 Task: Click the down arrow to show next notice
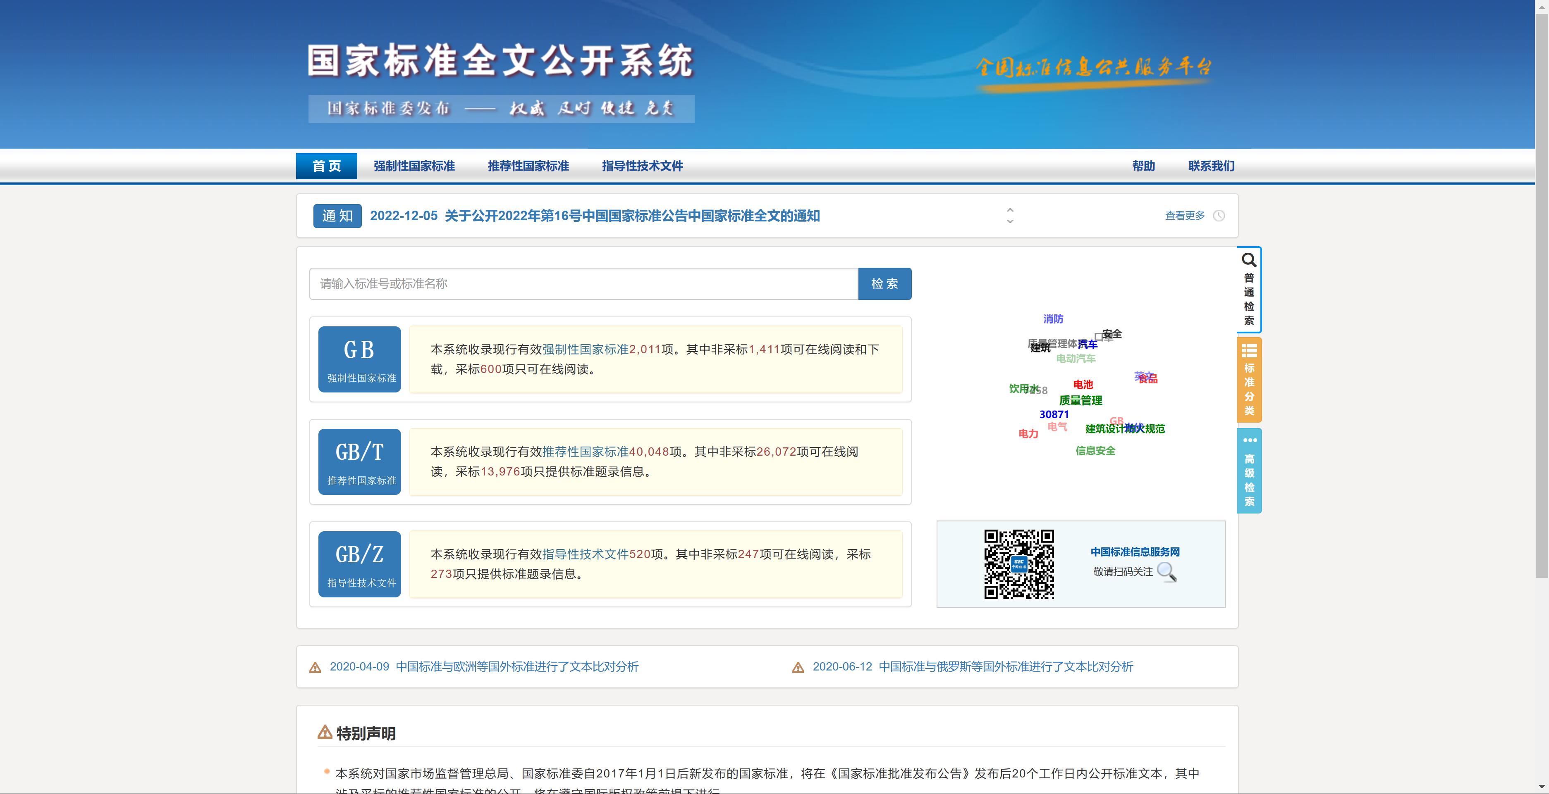(1010, 221)
